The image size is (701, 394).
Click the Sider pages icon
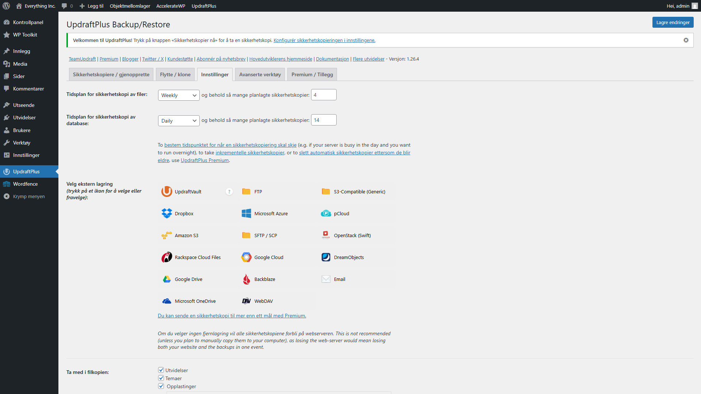(x=7, y=76)
